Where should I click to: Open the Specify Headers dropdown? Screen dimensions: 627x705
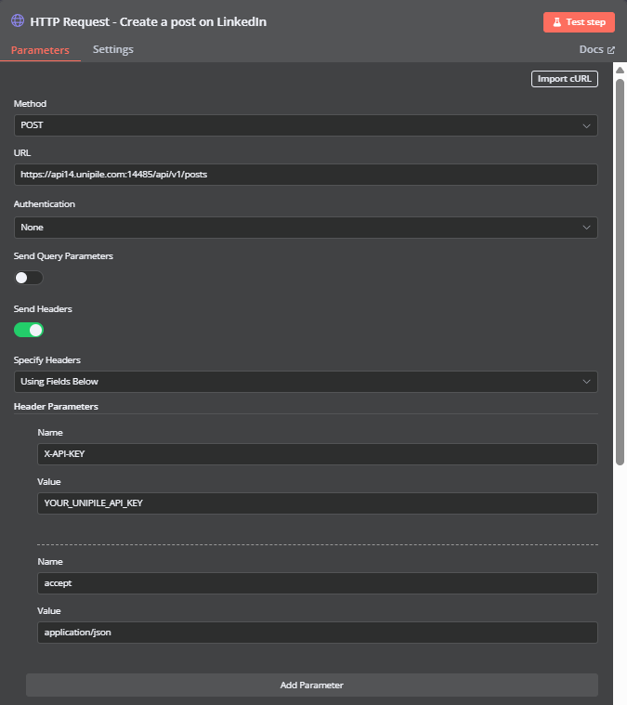(x=306, y=382)
